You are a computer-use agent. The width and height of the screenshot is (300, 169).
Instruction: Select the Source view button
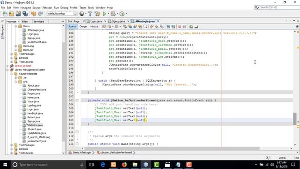tap(72, 26)
